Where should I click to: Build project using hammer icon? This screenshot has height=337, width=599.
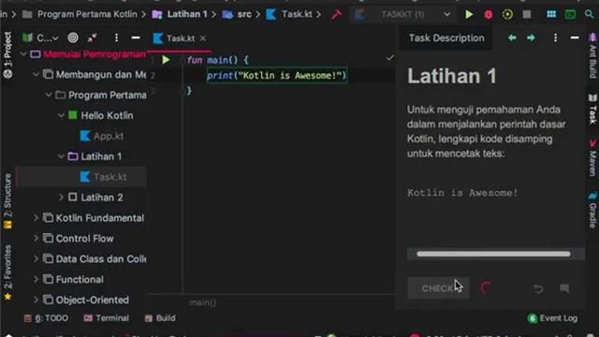pyautogui.click(x=336, y=15)
